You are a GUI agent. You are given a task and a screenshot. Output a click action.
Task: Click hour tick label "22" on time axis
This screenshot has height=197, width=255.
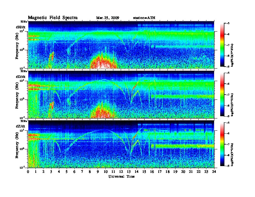199,172
